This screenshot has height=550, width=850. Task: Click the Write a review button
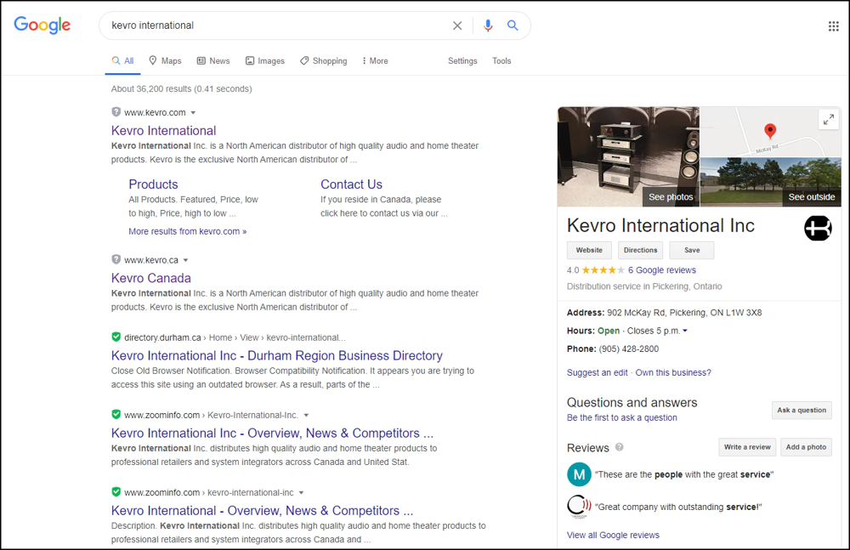tap(747, 447)
